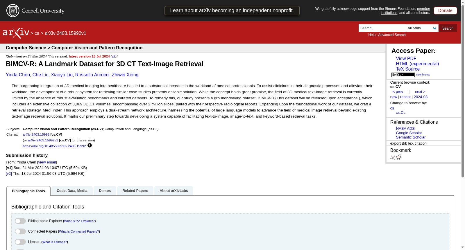Click author Rossella Arcucci
The image size is (465, 250).
92,75
